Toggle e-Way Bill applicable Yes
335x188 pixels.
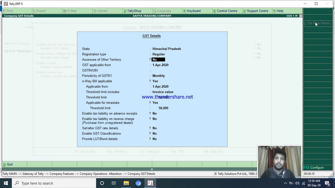click(155, 81)
